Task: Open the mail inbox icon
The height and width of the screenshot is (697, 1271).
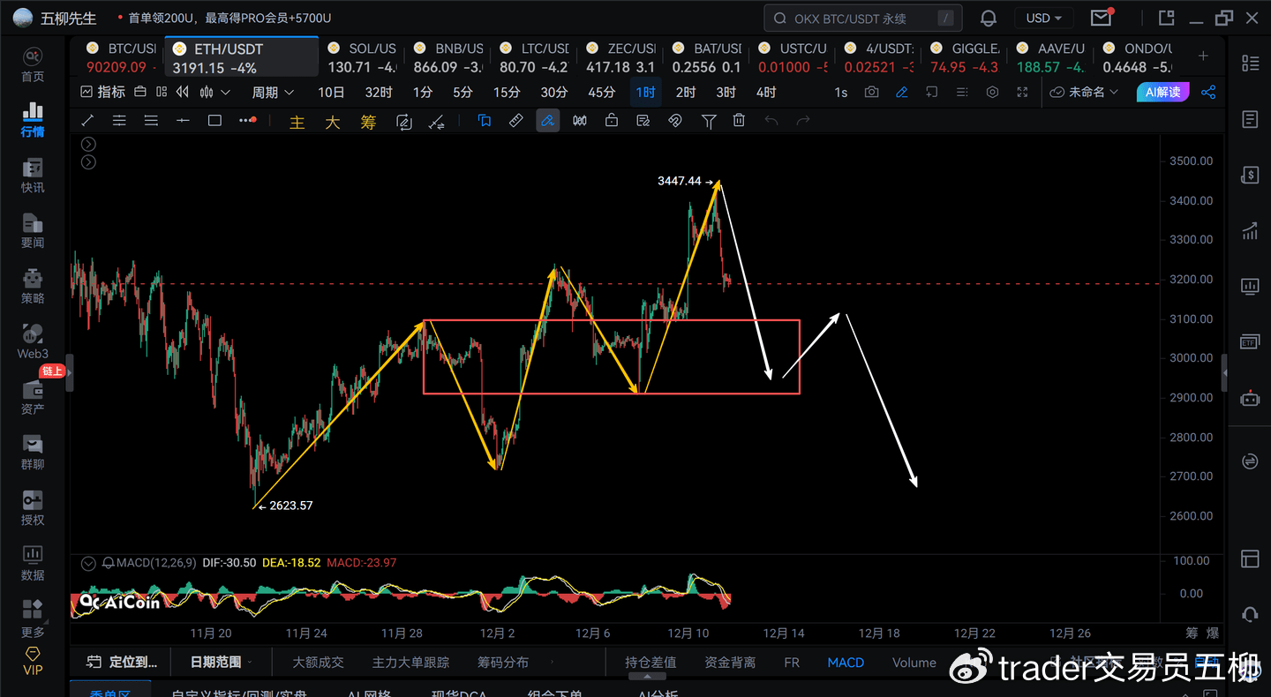Action: point(1101,19)
